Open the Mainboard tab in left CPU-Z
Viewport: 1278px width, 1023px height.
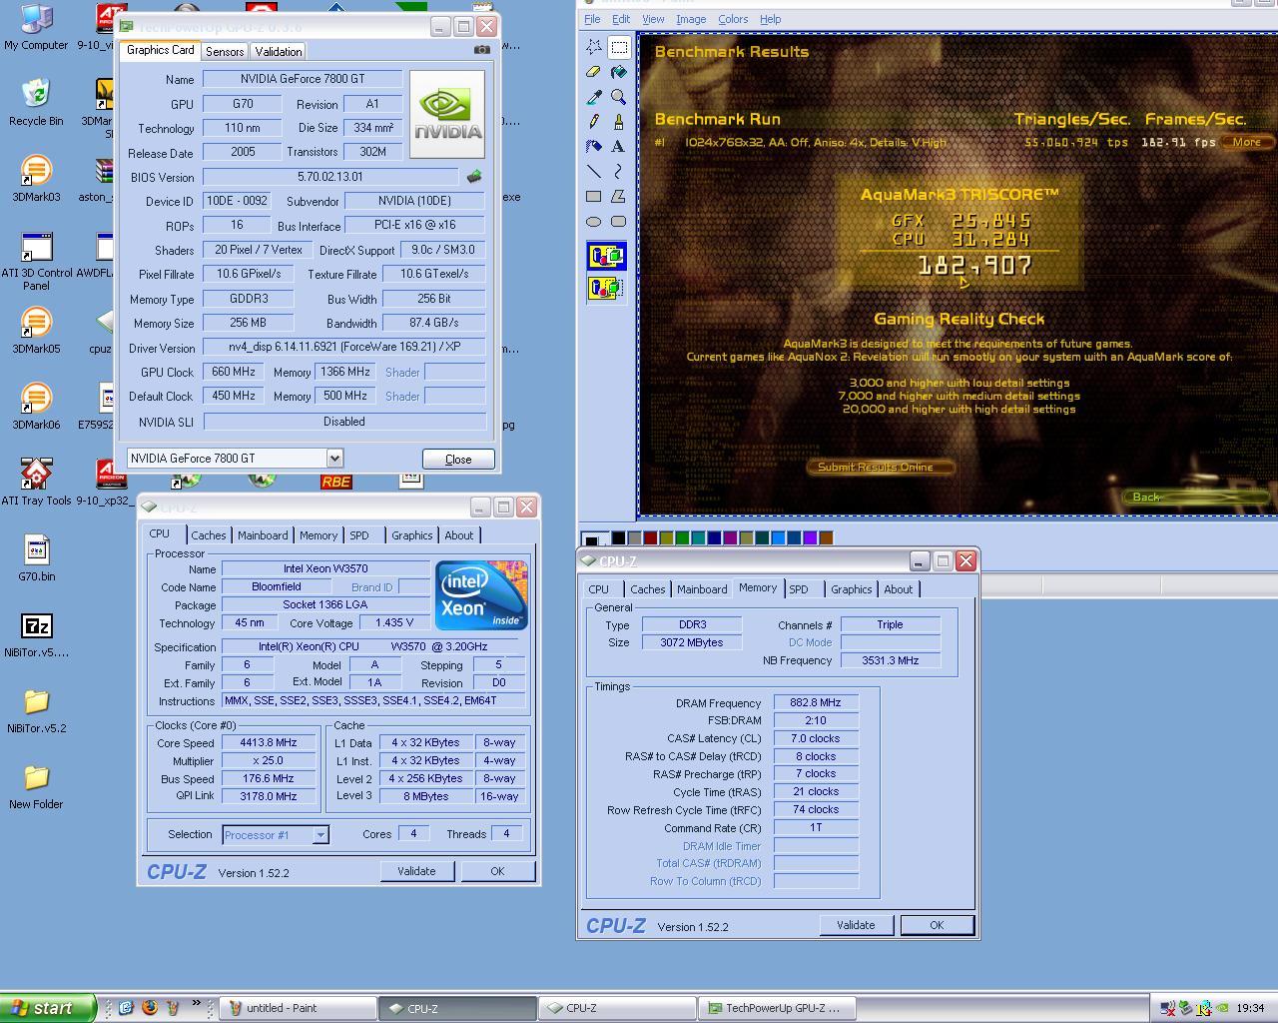coord(263,535)
